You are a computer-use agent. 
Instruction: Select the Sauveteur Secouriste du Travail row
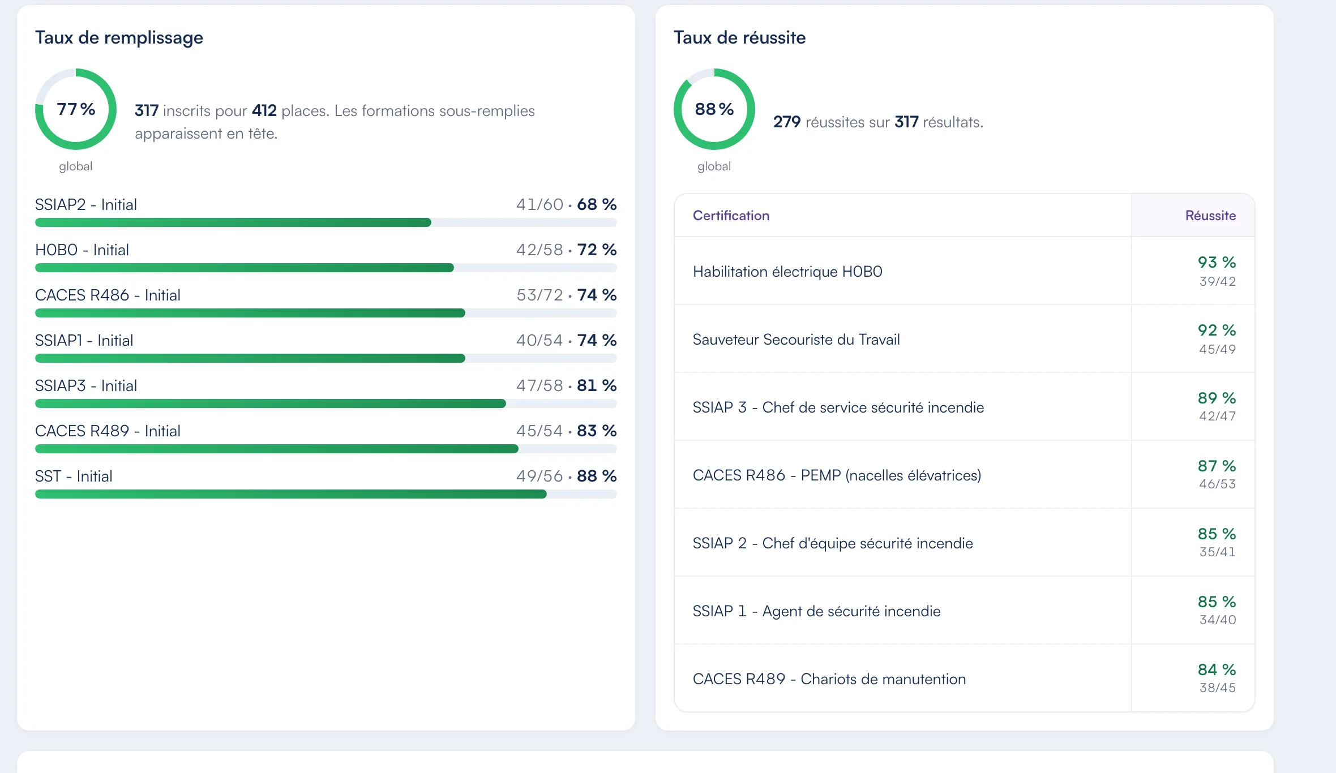click(x=965, y=339)
